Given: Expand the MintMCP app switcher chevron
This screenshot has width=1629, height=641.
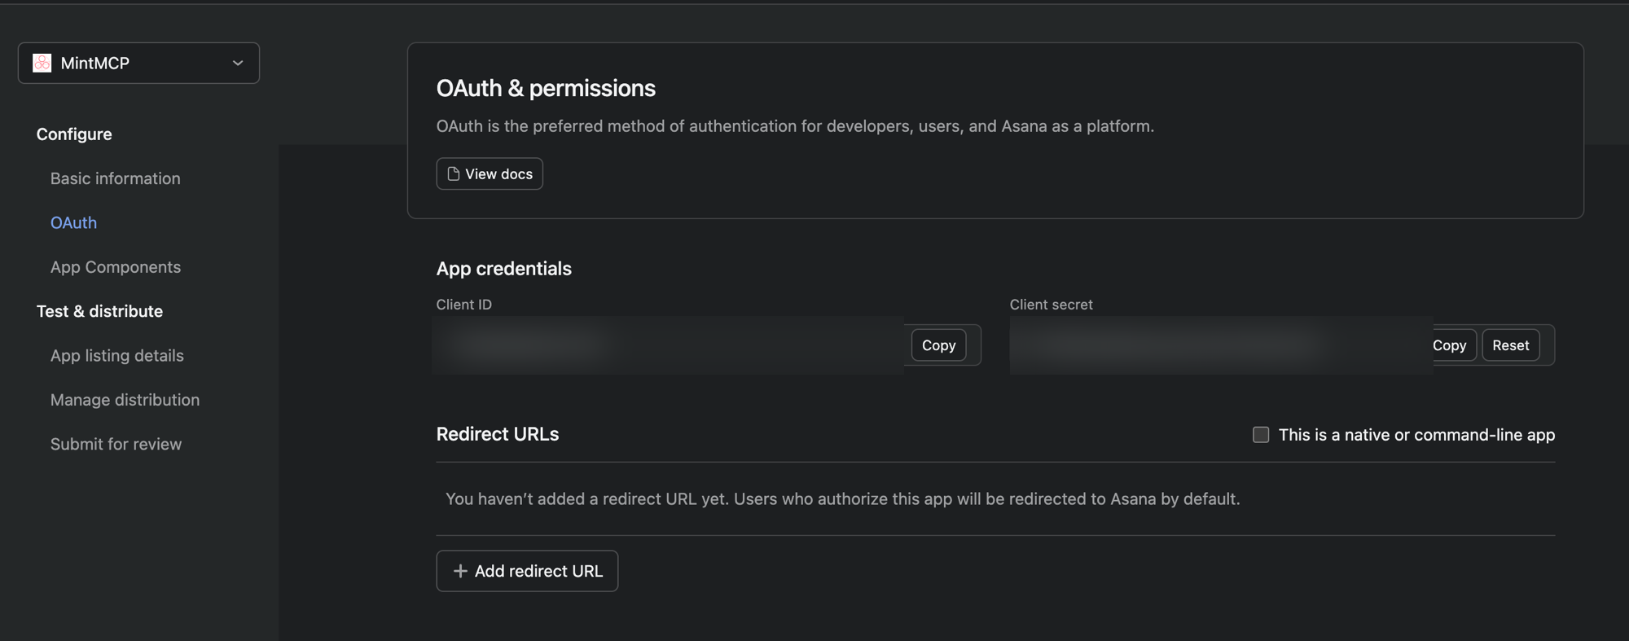Looking at the screenshot, I should click(238, 63).
